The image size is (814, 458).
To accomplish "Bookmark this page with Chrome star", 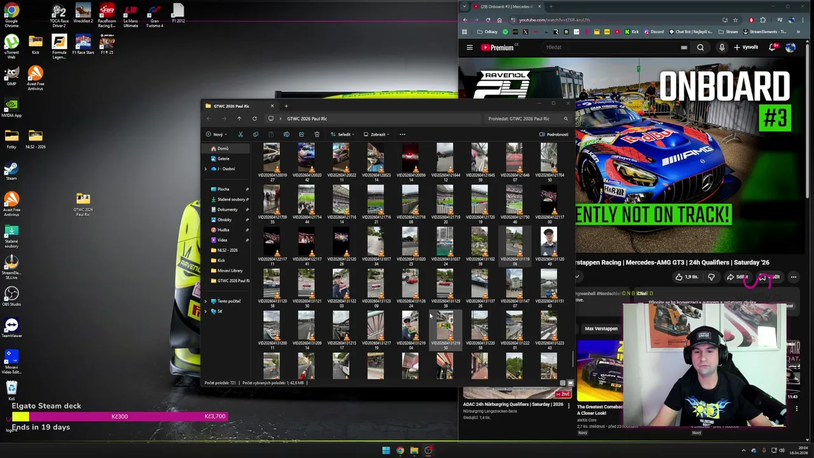I will [735, 20].
